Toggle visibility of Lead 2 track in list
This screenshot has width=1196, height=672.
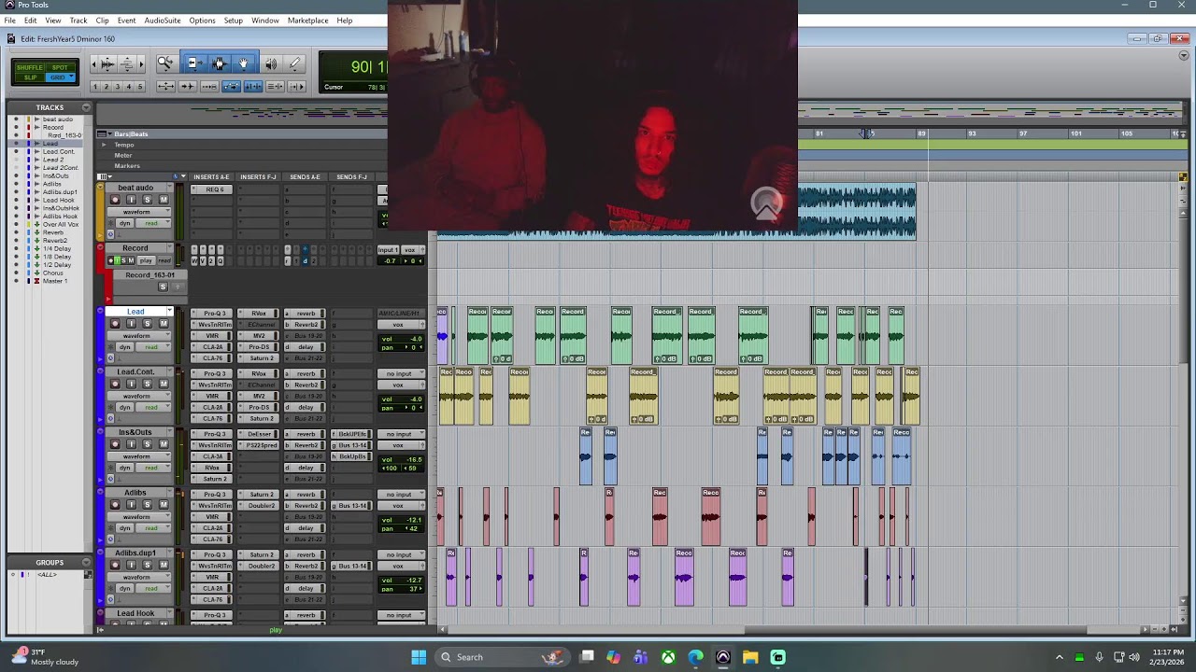[15, 160]
